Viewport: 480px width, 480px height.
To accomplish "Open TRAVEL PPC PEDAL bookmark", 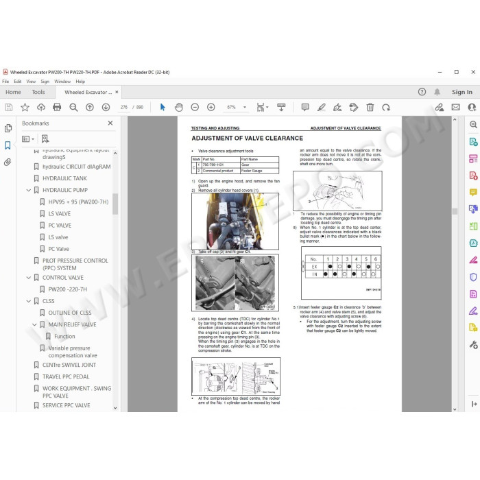I will click(x=66, y=376).
